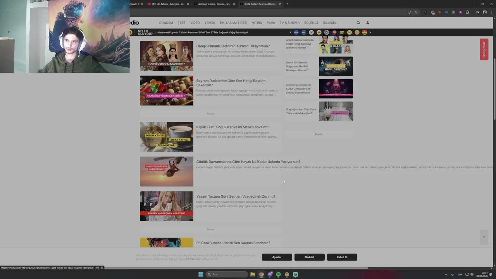Open the Chrome profile avatar
The height and width of the screenshot is (279, 496).
(x=485, y=12)
